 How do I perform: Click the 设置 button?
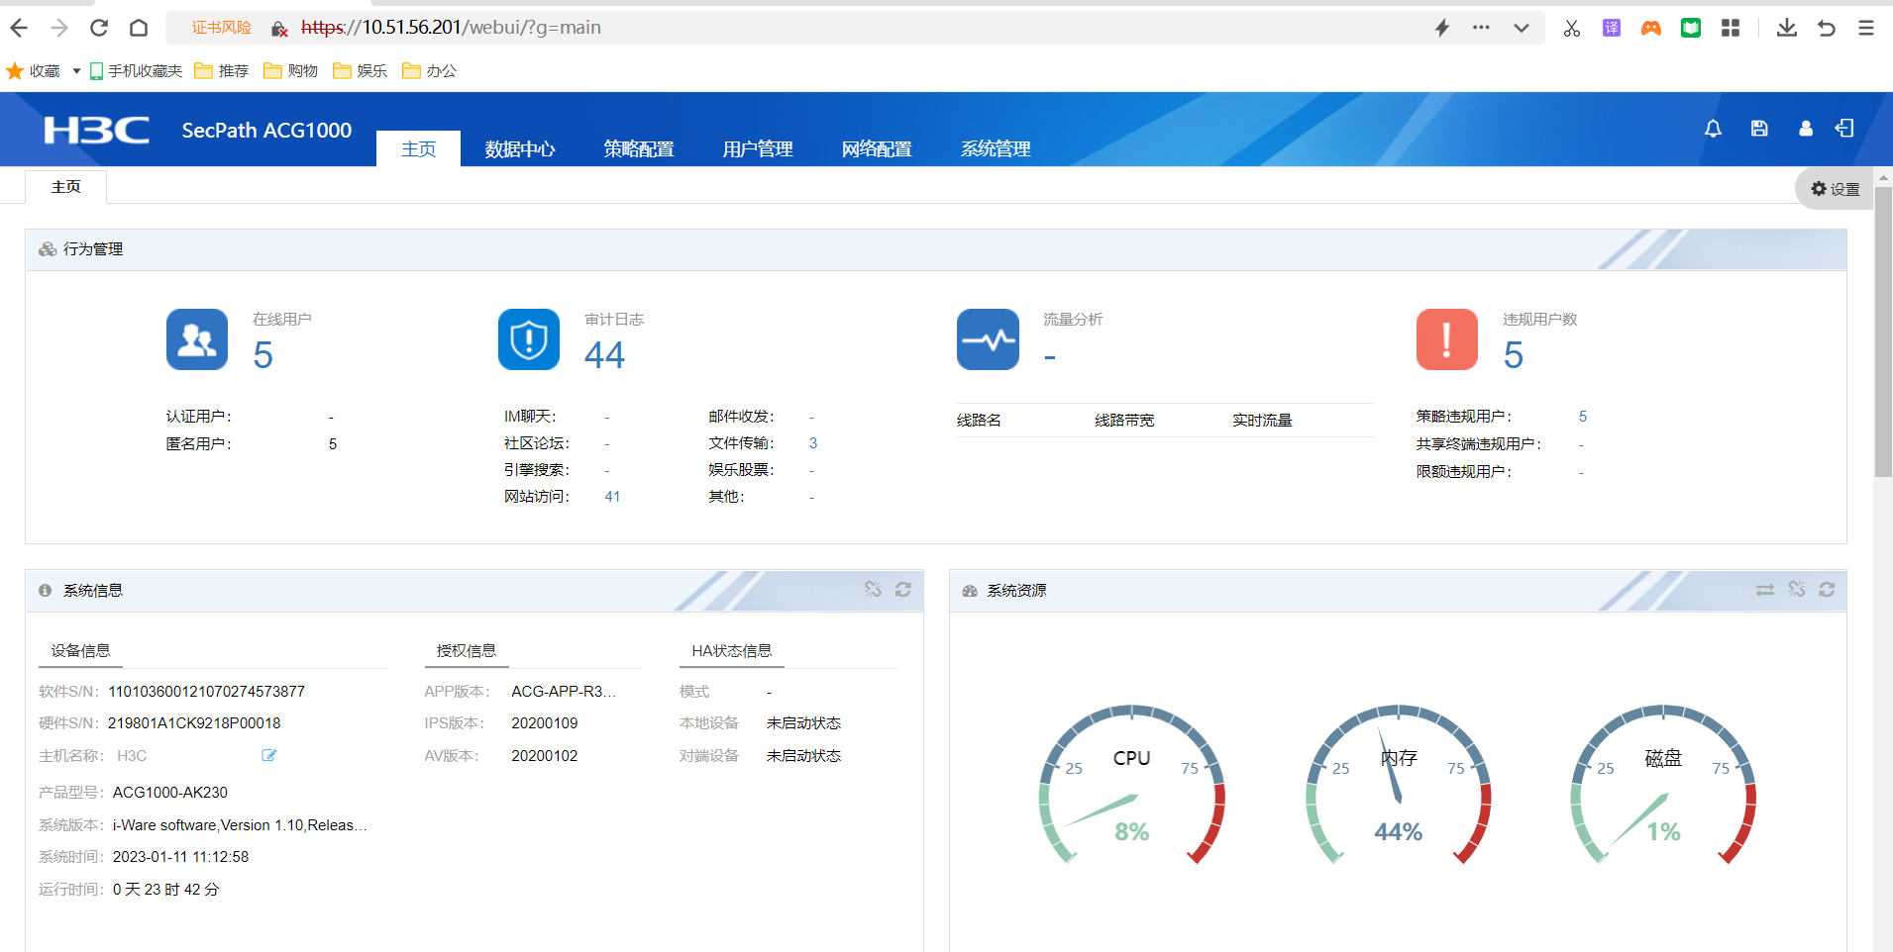tap(1835, 189)
